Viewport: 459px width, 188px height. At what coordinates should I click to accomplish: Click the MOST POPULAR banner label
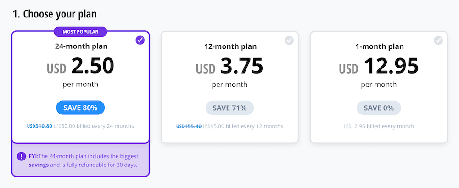[81, 32]
